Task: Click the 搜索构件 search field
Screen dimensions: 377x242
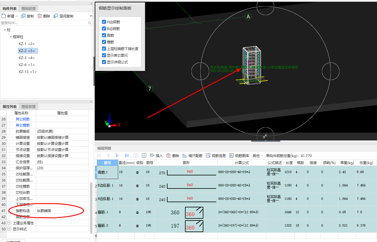Action: click(x=44, y=23)
